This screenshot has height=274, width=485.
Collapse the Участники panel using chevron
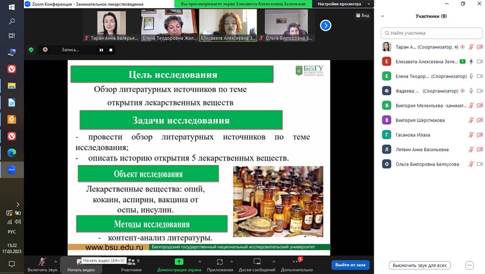coord(383,16)
